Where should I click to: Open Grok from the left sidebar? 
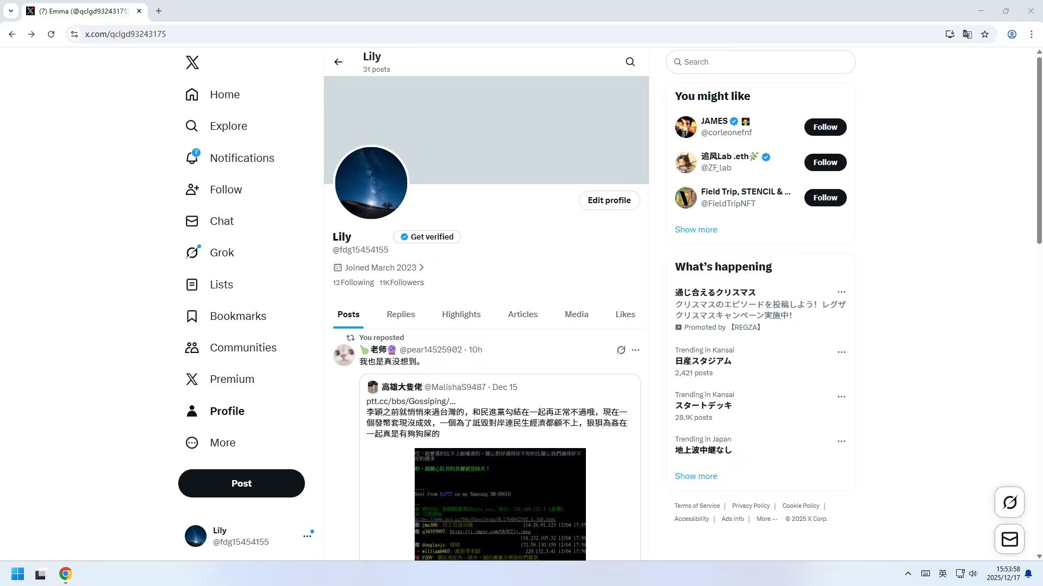pyautogui.click(x=192, y=253)
